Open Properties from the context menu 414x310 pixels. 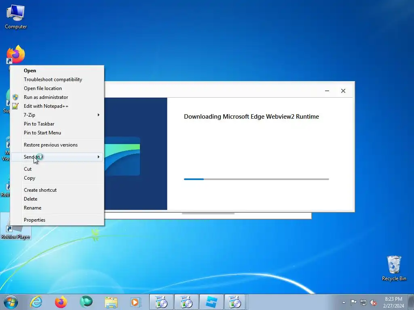pyautogui.click(x=57, y=220)
